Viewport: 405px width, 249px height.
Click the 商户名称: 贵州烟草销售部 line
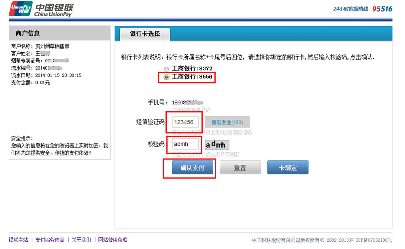pyautogui.click(x=40, y=46)
